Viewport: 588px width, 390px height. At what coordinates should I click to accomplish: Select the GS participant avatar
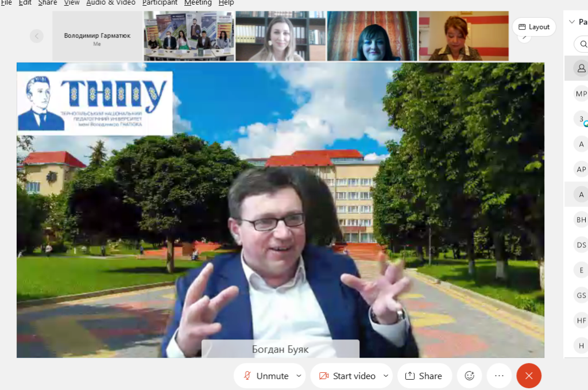[581, 295]
